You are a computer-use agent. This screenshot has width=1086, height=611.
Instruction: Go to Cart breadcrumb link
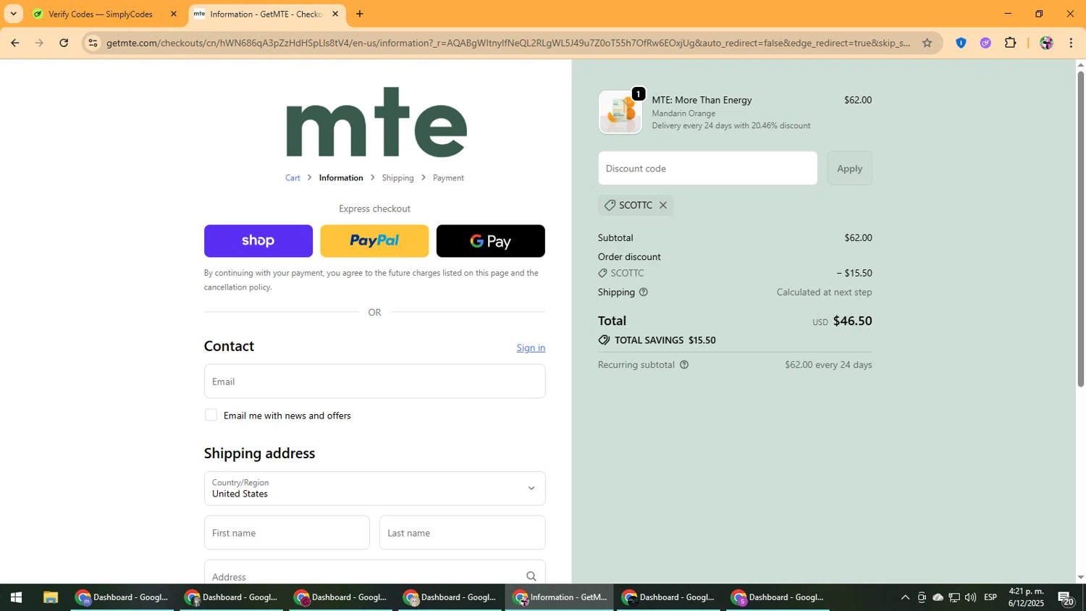pos(292,178)
